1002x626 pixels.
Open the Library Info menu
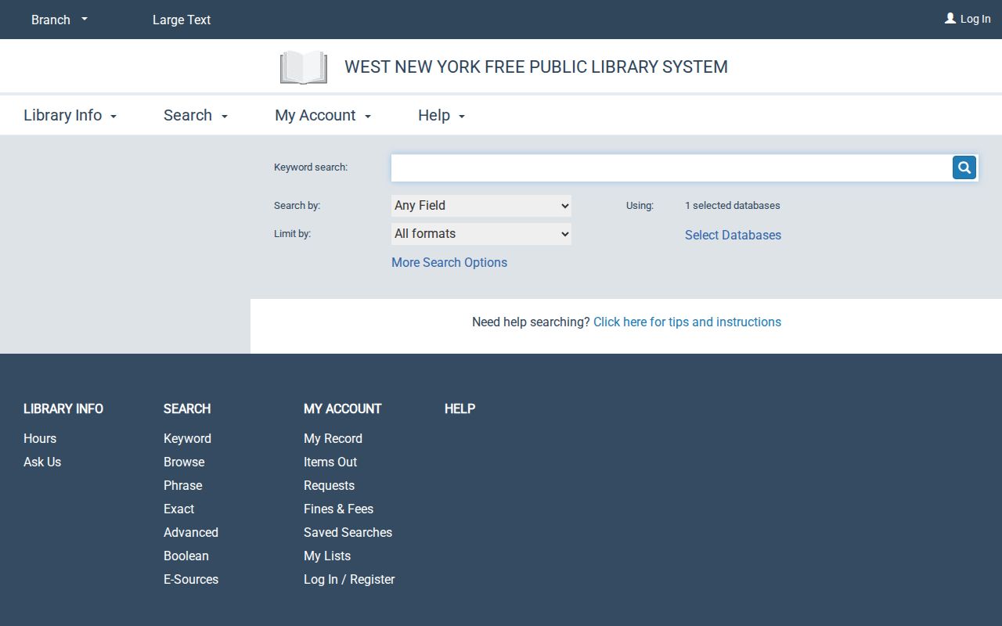(70, 115)
